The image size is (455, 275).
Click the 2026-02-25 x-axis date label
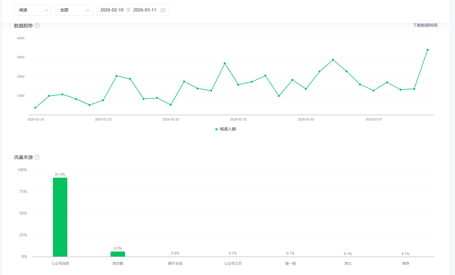(x=238, y=119)
